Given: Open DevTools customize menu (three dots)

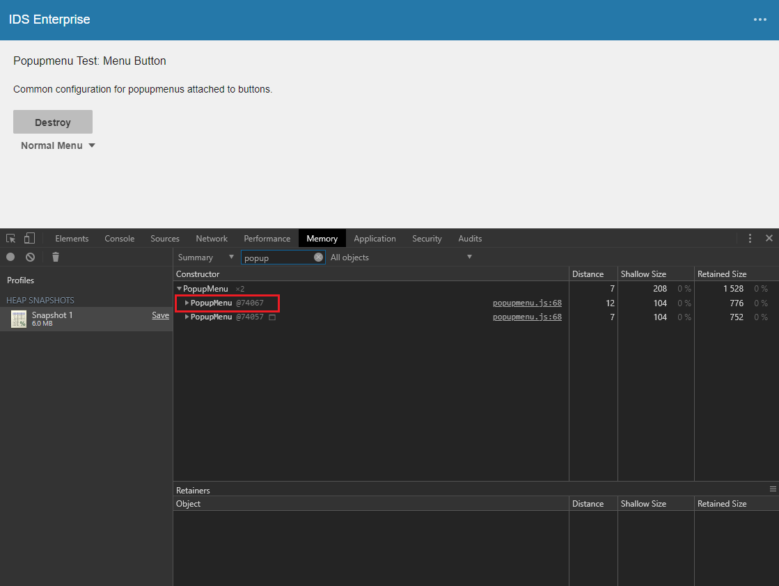Looking at the screenshot, I should tap(750, 239).
